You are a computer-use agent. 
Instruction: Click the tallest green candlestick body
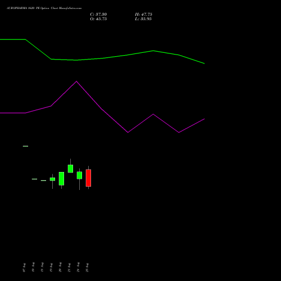coord(61,179)
